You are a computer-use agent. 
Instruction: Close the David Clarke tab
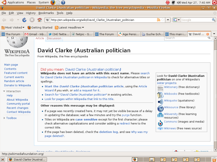(208, 34)
